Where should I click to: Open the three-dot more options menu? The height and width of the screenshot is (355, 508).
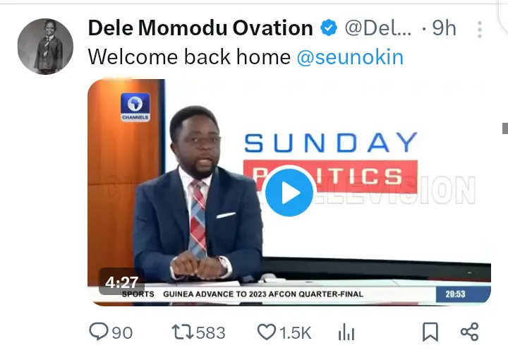coord(480,30)
